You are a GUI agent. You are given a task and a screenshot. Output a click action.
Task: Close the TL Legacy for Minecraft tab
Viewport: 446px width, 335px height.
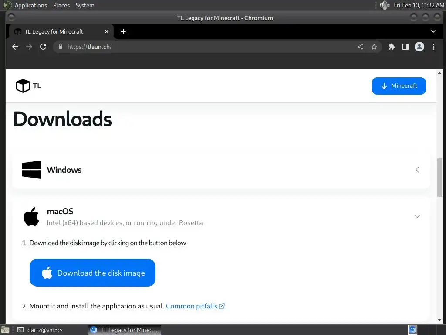[107, 31]
